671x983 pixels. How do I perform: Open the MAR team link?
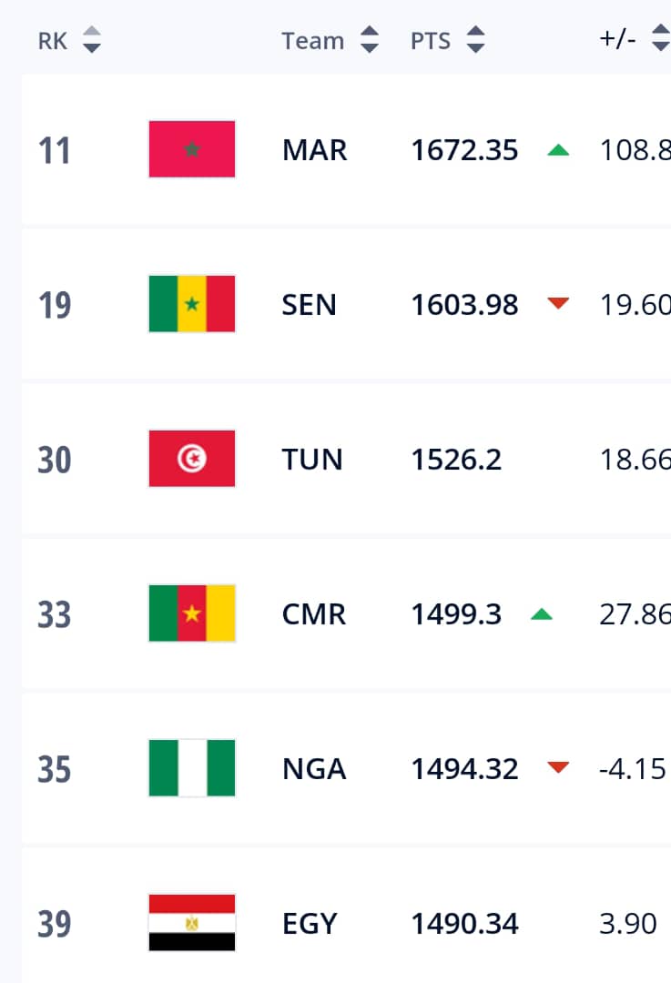tap(315, 150)
